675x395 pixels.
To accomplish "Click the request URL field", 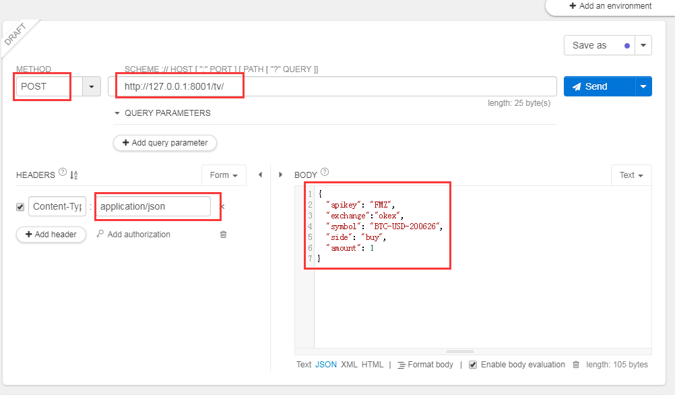I will 332,86.
